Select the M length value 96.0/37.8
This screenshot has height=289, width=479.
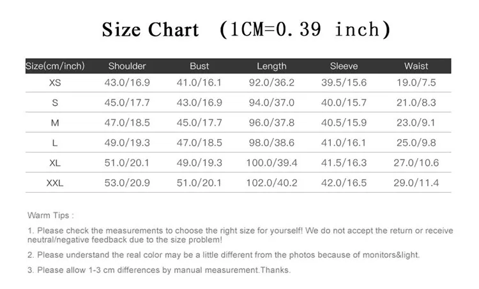271,122
